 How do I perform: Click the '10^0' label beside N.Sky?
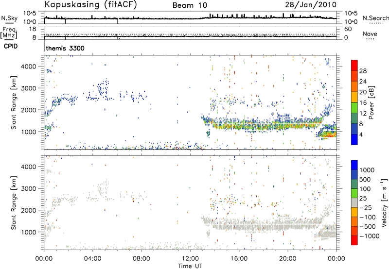[30, 22]
